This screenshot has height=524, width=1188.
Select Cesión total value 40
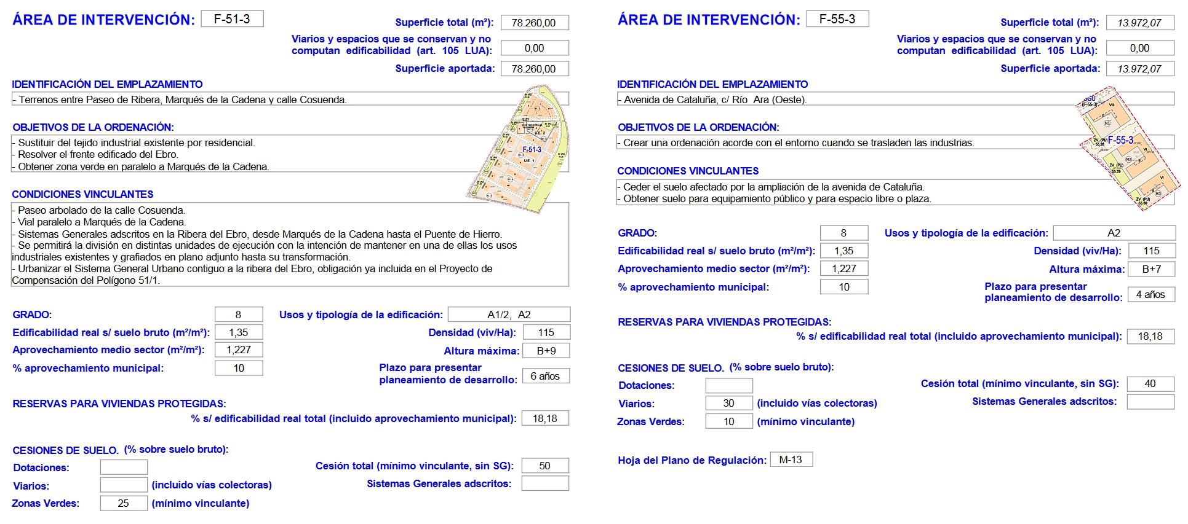[x=1150, y=383]
